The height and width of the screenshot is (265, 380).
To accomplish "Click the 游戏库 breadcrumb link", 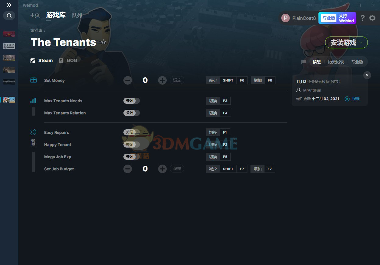I will 36,30.
